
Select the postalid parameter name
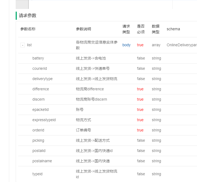pyautogui.click(x=39, y=151)
